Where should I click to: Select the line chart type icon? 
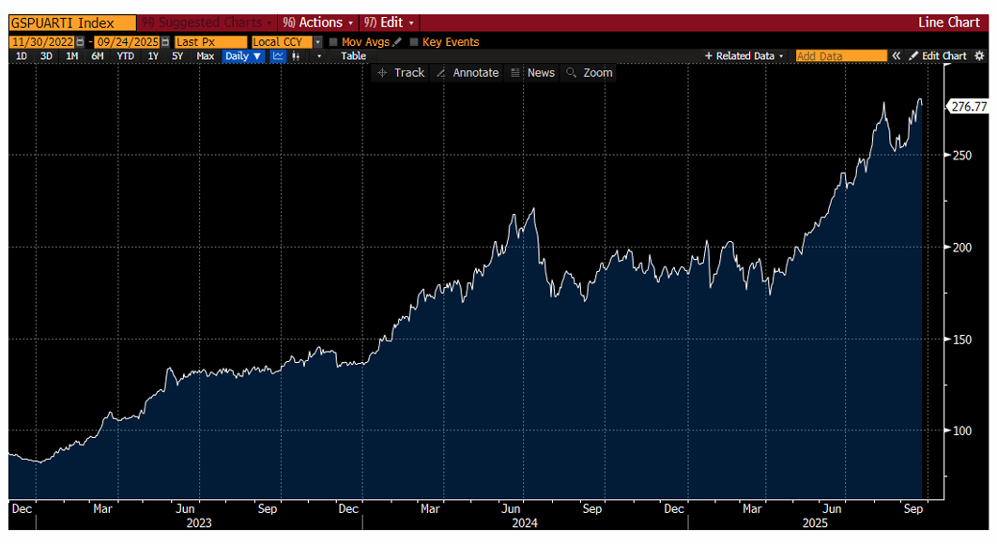pyautogui.click(x=278, y=56)
